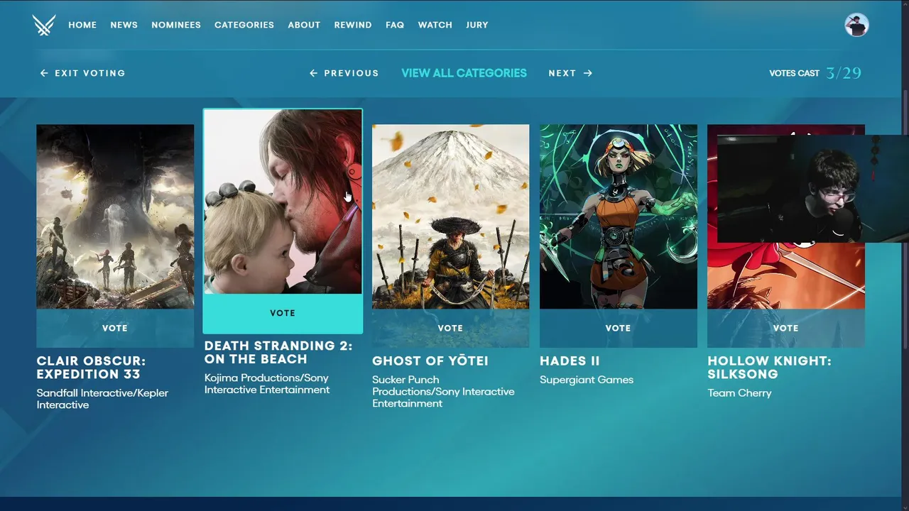The image size is (909, 511).
Task: Click the Death Stranding 2: On The Beach title
Action: coord(278,352)
